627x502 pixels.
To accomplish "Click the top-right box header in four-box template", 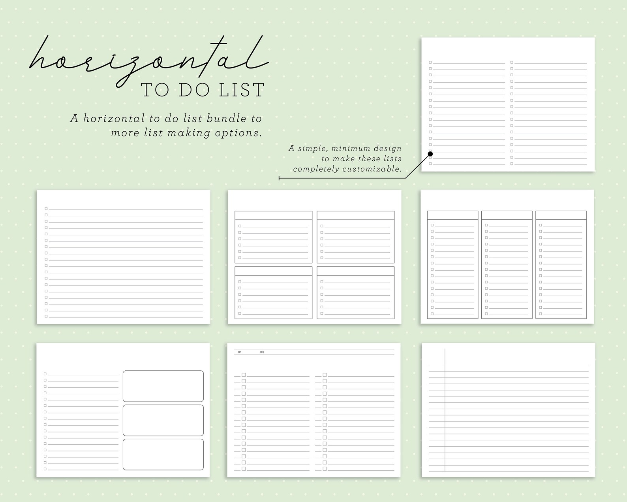I will 356,215.
